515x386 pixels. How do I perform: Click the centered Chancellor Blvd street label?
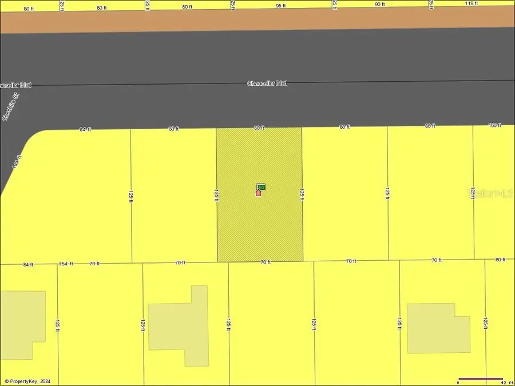[267, 83]
